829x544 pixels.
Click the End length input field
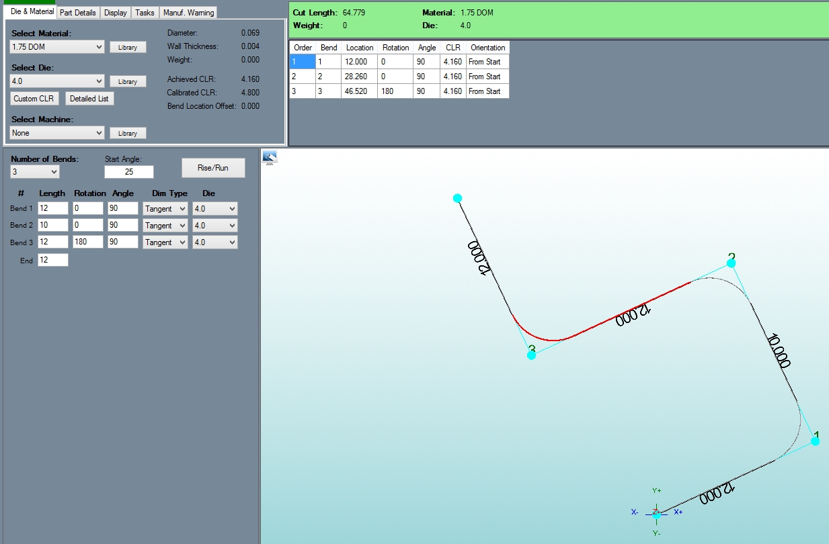click(x=53, y=260)
